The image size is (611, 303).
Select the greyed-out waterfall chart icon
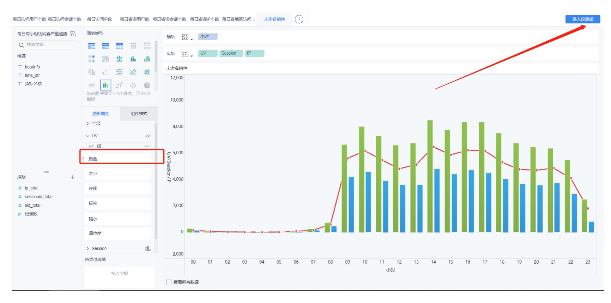106,72
